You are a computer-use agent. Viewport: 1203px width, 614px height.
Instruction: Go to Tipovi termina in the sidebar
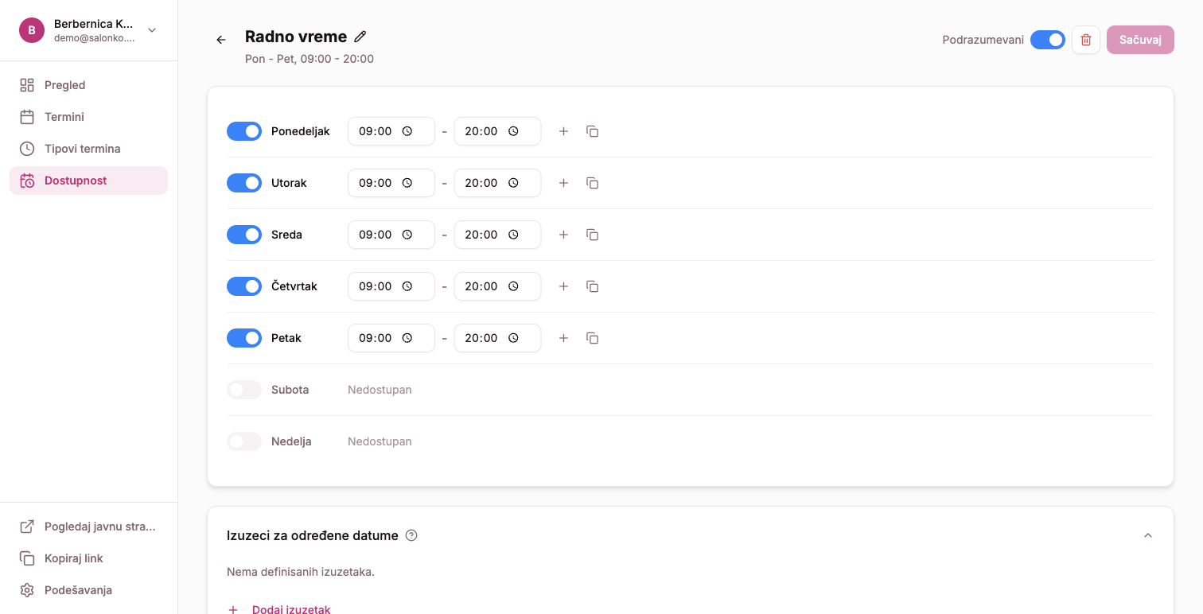coord(82,149)
